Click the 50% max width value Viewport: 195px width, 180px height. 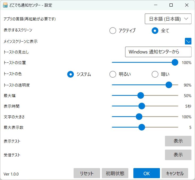tap(188, 96)
